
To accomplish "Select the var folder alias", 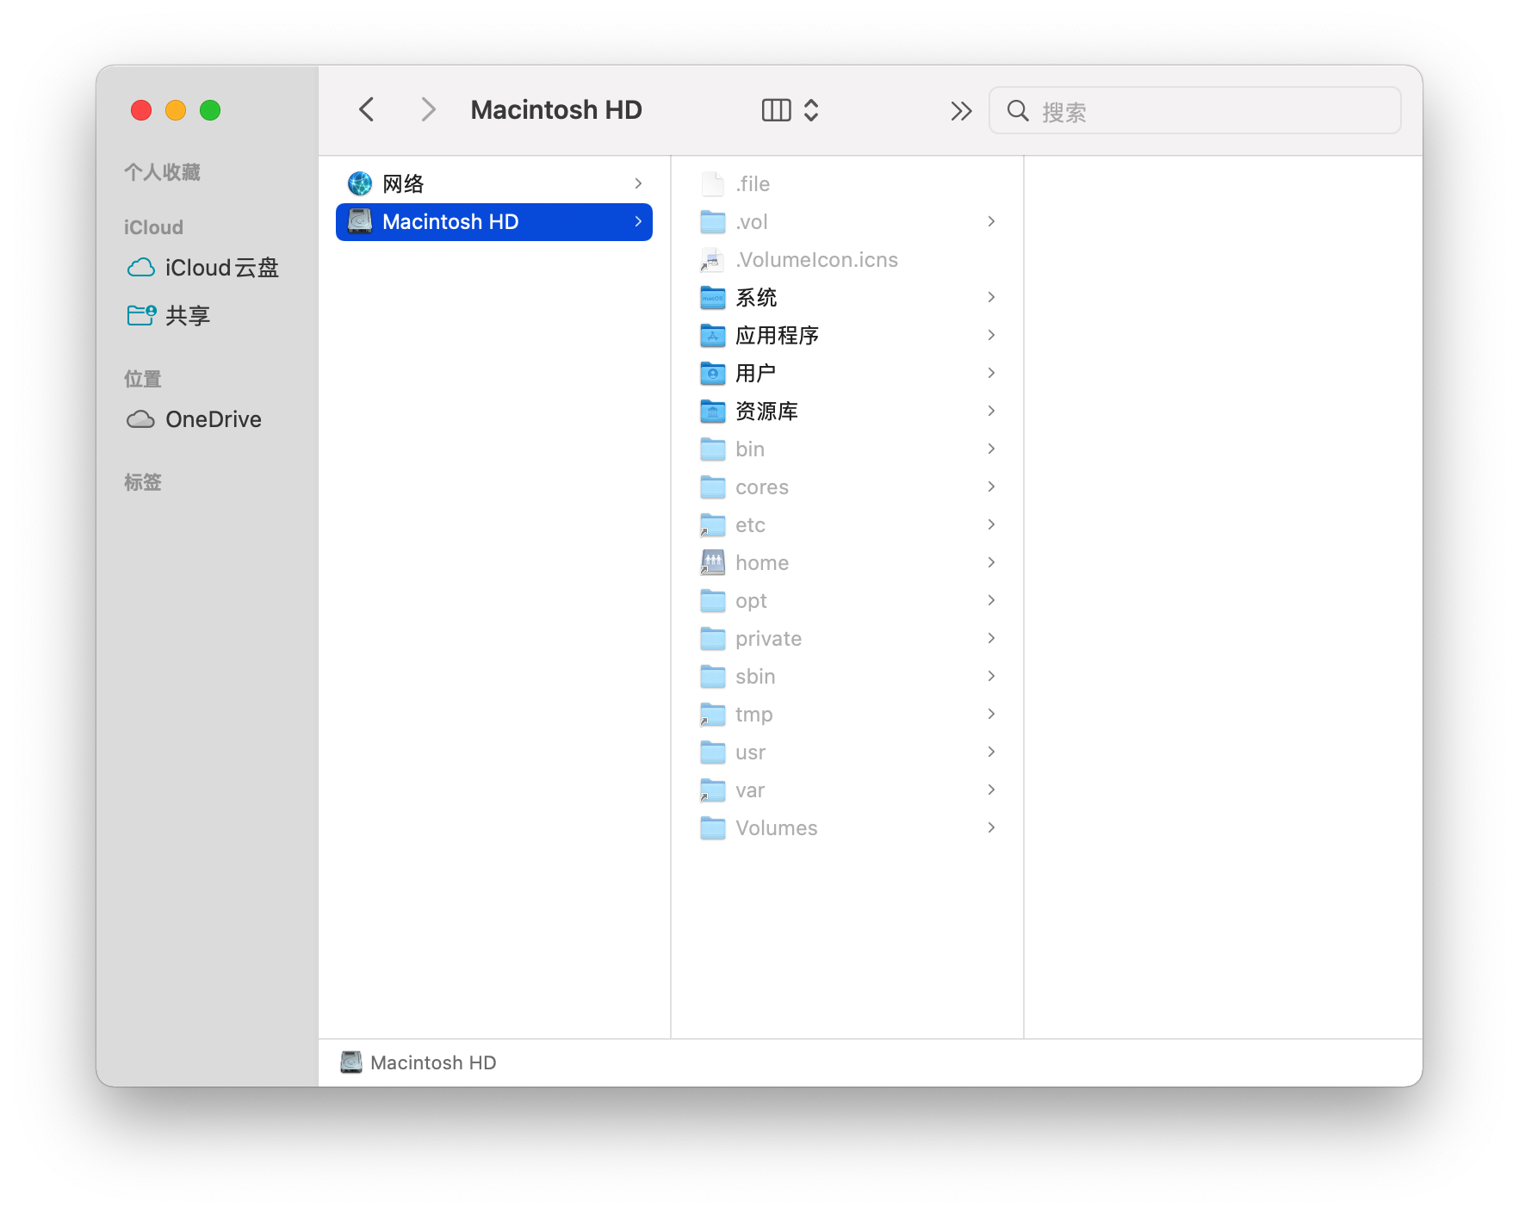I will (x=847, y=790).
